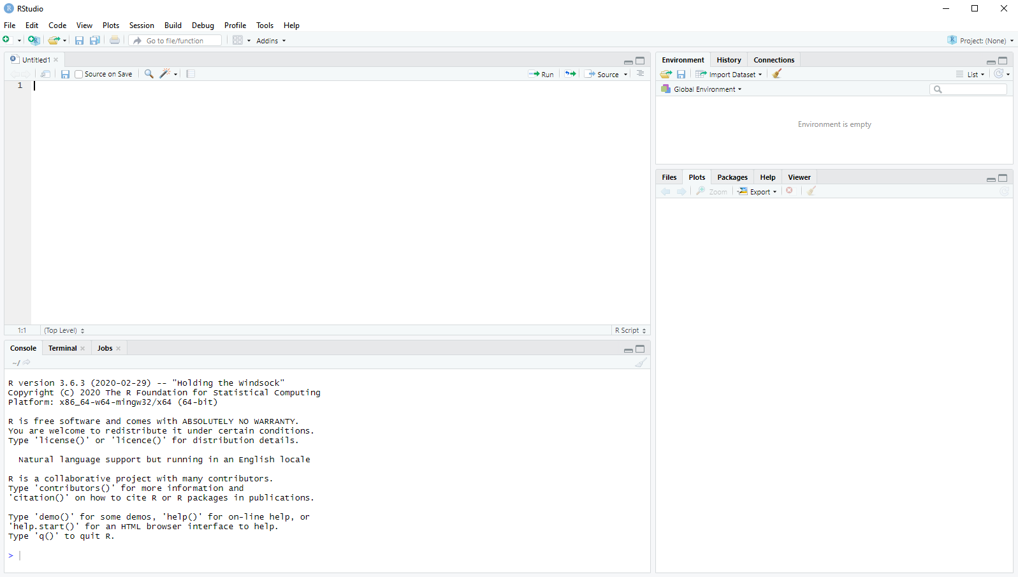Open the Import Dataset menu

click(729, 74)
